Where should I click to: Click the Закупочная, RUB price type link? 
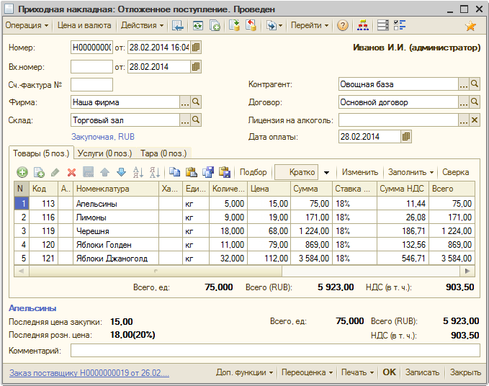point(103,137)
